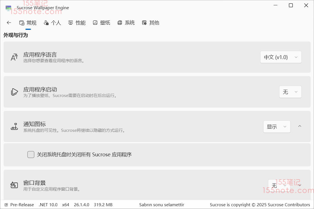Open the 系统 settings tab
The height and width of the screenshot is (209, 314).
pos(126,23)
